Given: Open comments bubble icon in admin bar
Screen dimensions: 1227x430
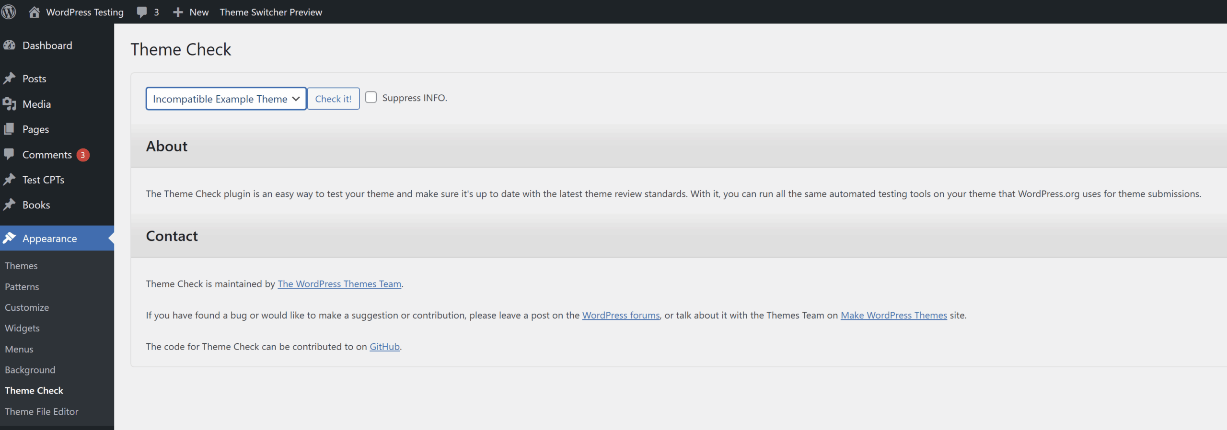Looking at the screenshot, I should [x=142, y=12].
